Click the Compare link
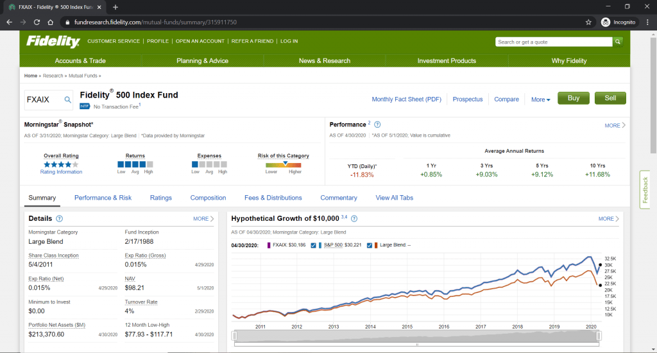The image size is (657, 353). [x=507, y=99]
